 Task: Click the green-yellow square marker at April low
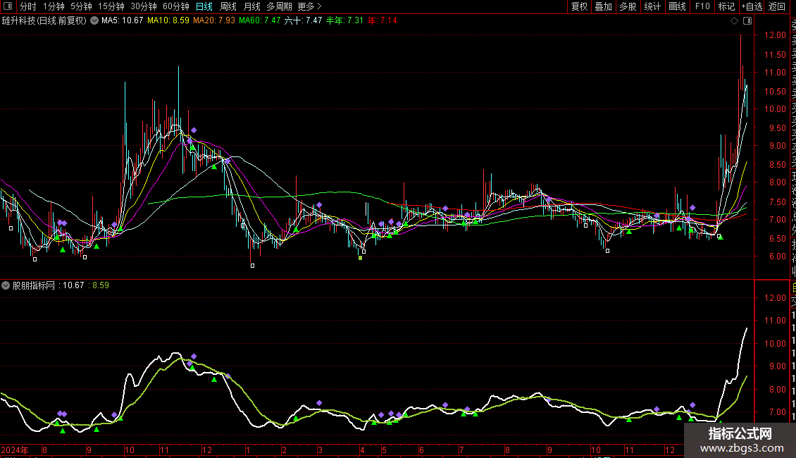(x=361, y=258)
